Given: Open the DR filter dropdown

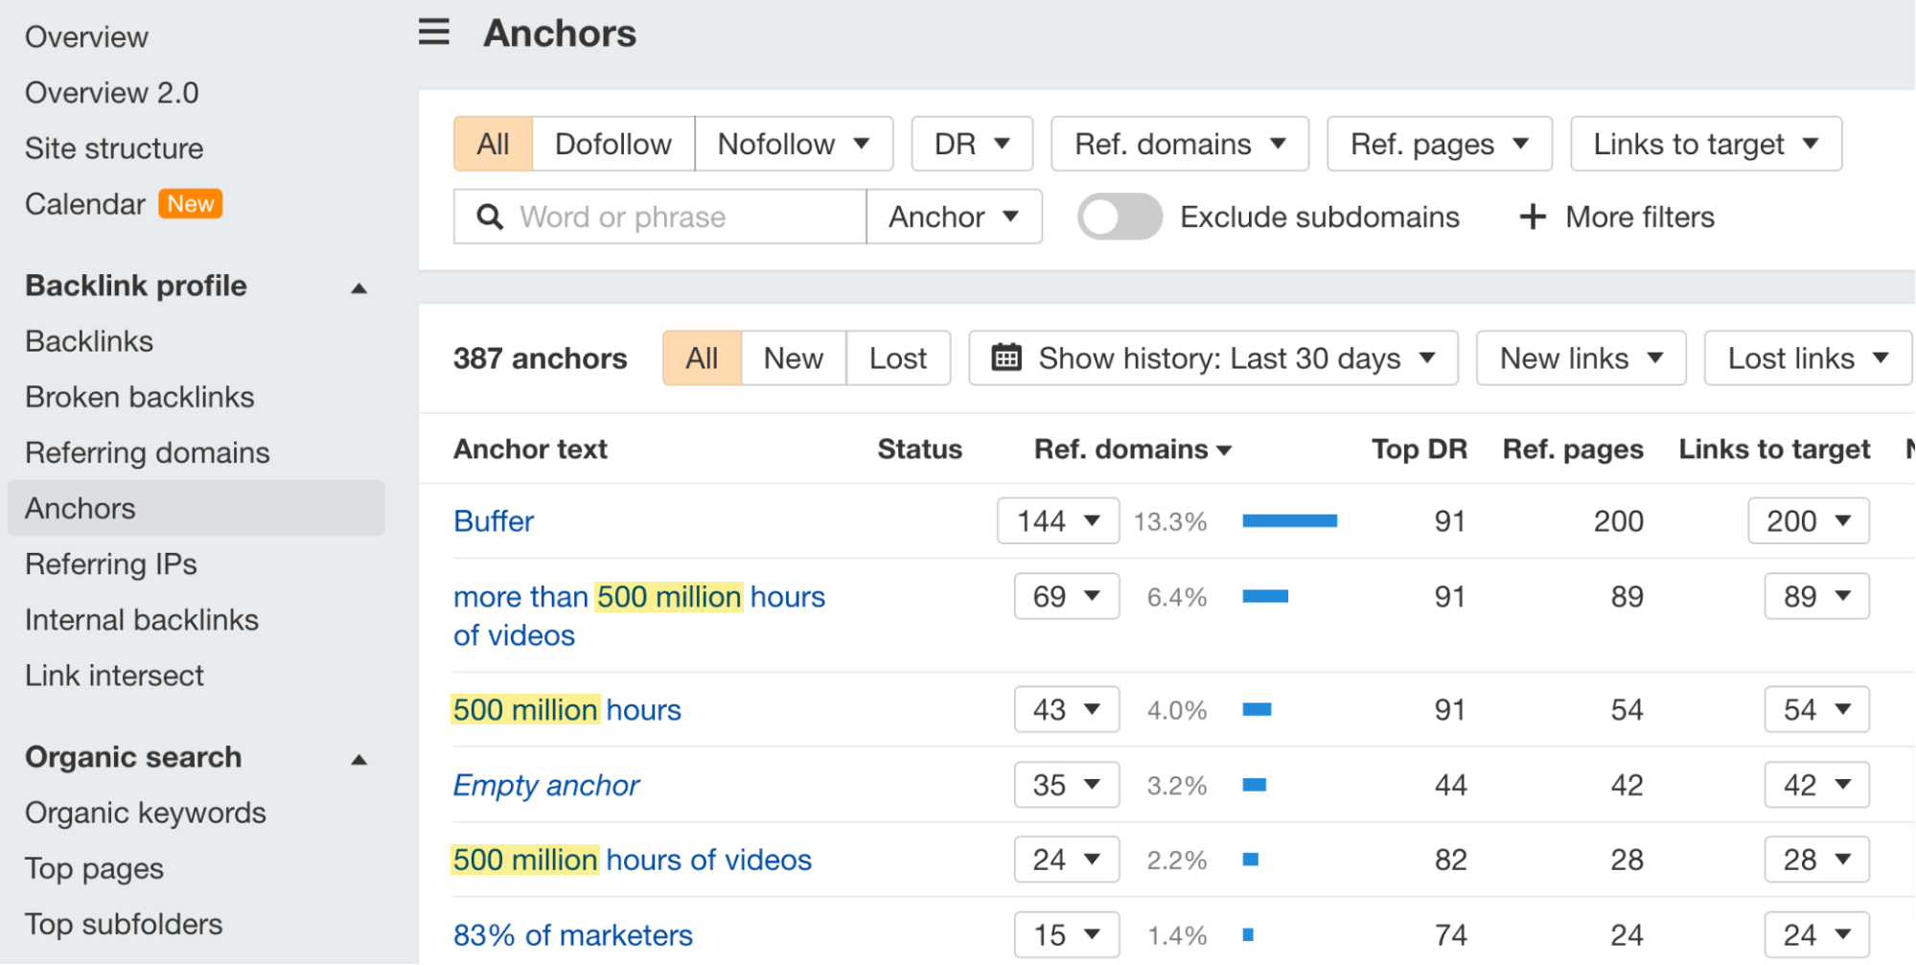Looking at the screenshot, I should (971, 144).
